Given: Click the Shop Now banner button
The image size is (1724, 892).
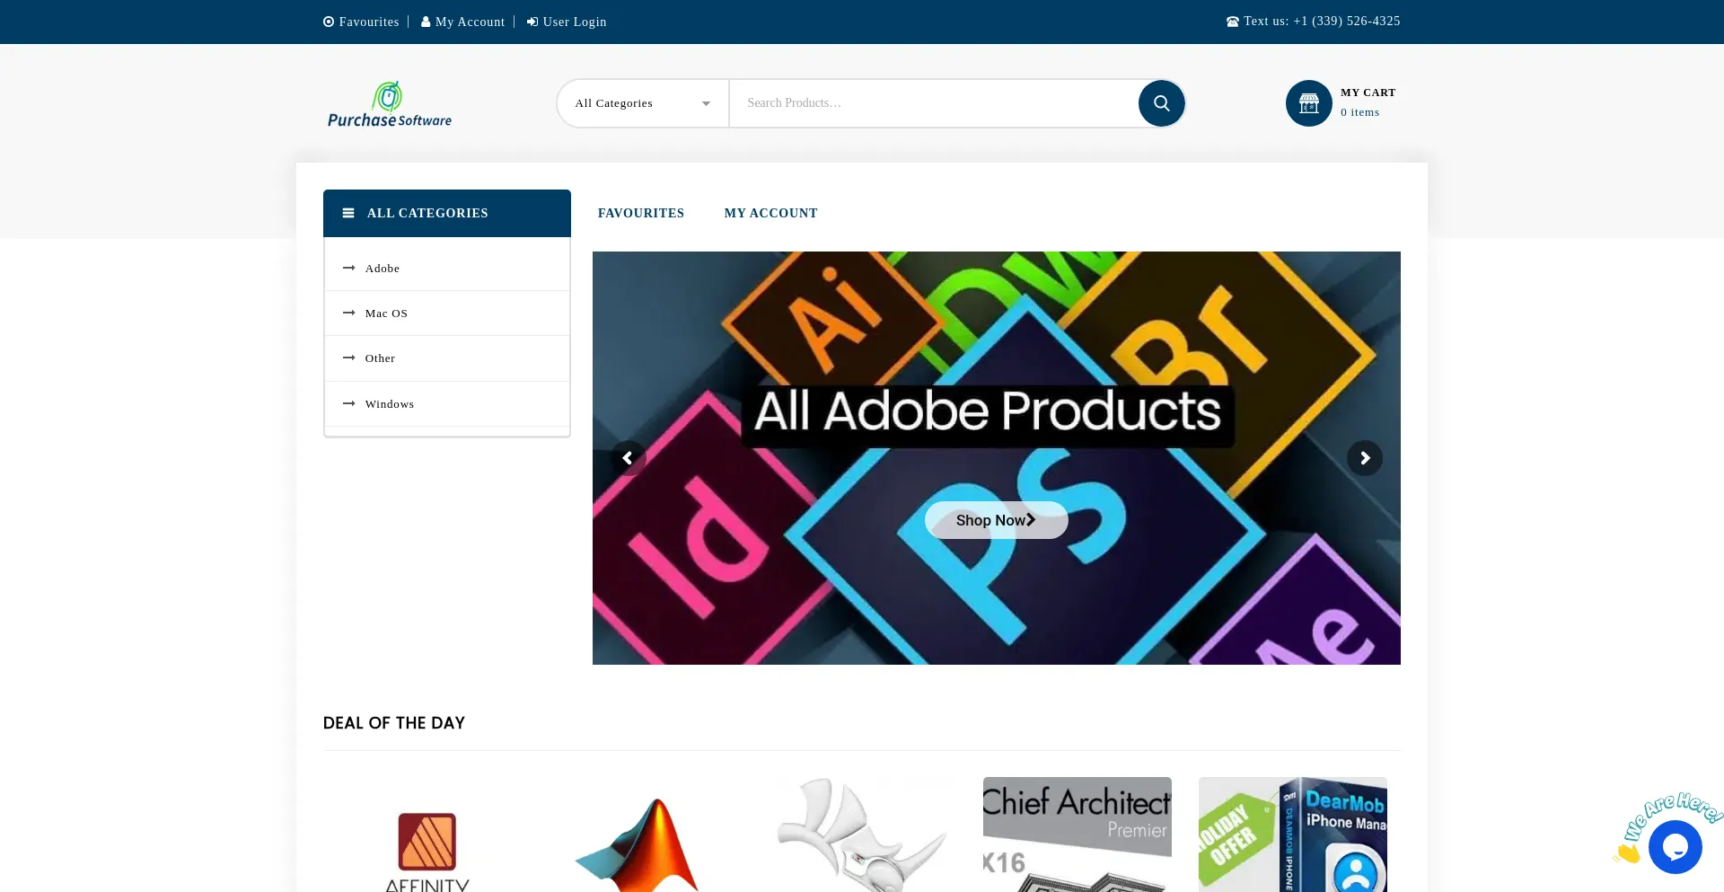Looking at the screenshot, I should [x=996, y=520].
